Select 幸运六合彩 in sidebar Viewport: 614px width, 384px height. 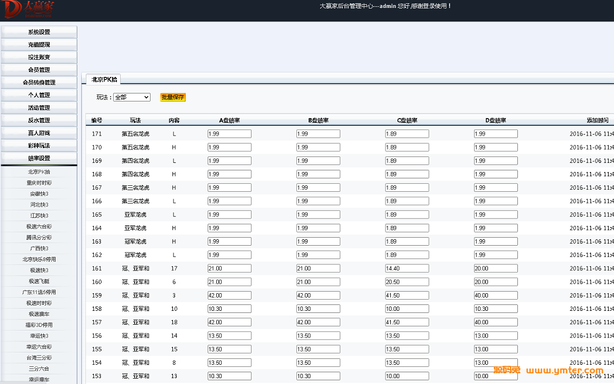[x=39, y=347]
